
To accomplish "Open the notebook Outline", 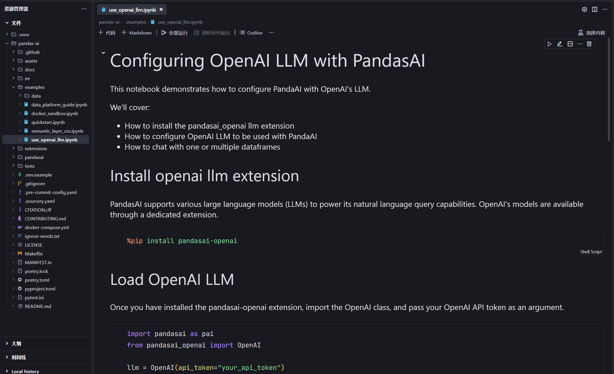I will pos(251,33).
